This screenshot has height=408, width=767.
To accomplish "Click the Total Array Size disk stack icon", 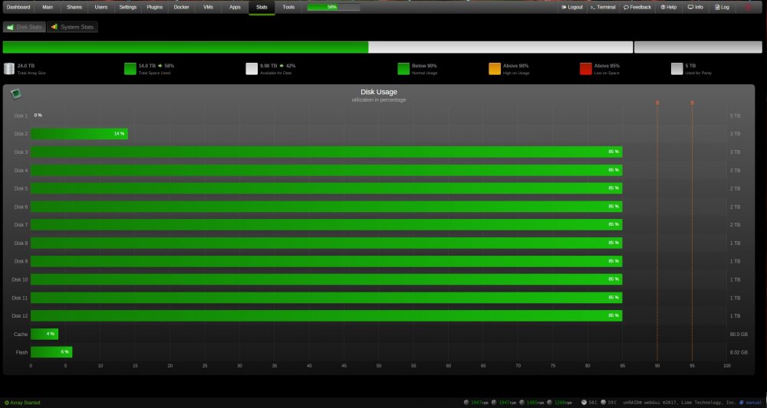I will pyautogui.click(x=8, y=68).
